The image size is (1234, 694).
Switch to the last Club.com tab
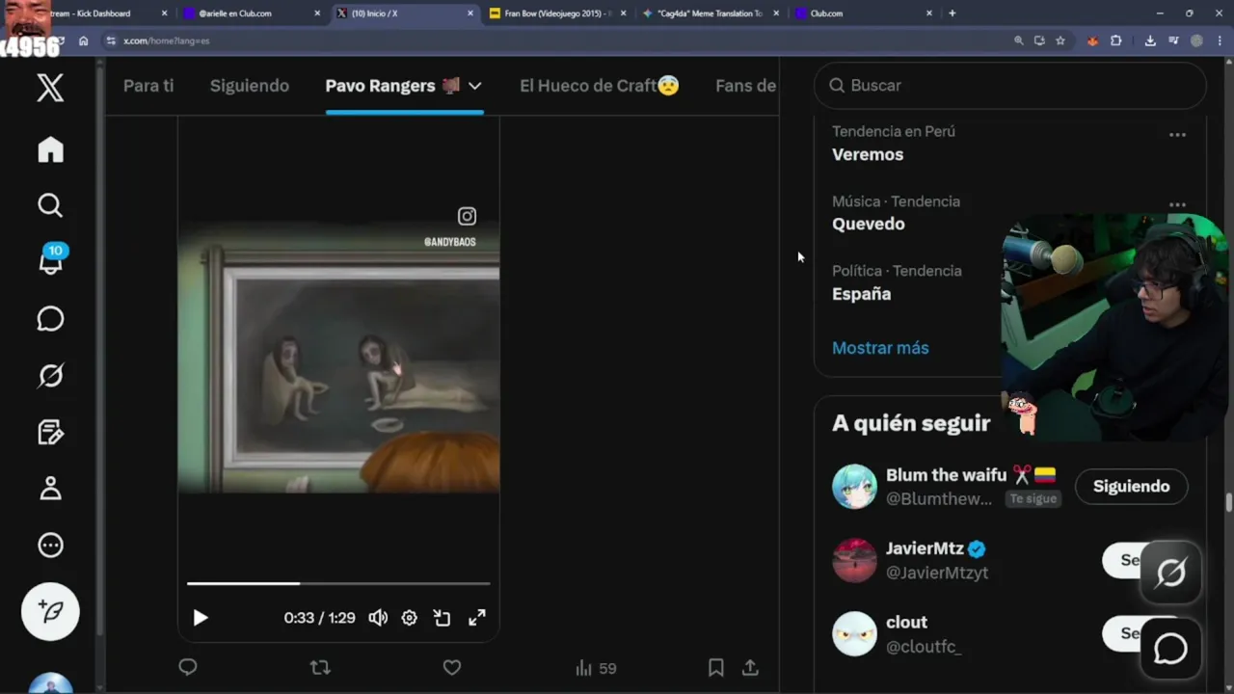[x=863, y=13]
